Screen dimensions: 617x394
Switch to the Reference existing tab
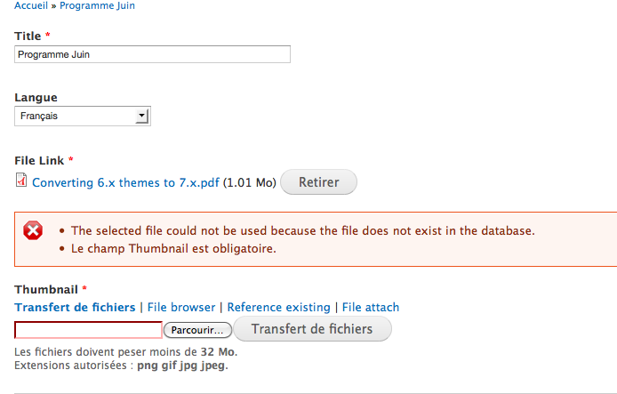278,307
